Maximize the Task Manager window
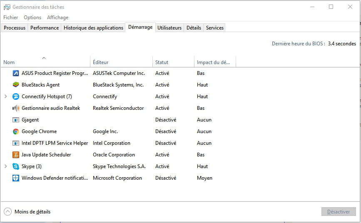 (x=331, y=7)
